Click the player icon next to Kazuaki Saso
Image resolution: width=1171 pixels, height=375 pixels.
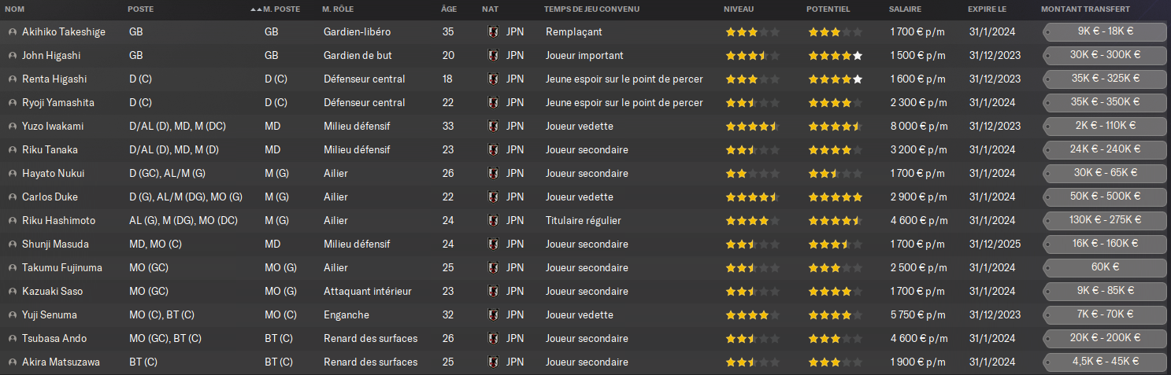tap(13, 292)
